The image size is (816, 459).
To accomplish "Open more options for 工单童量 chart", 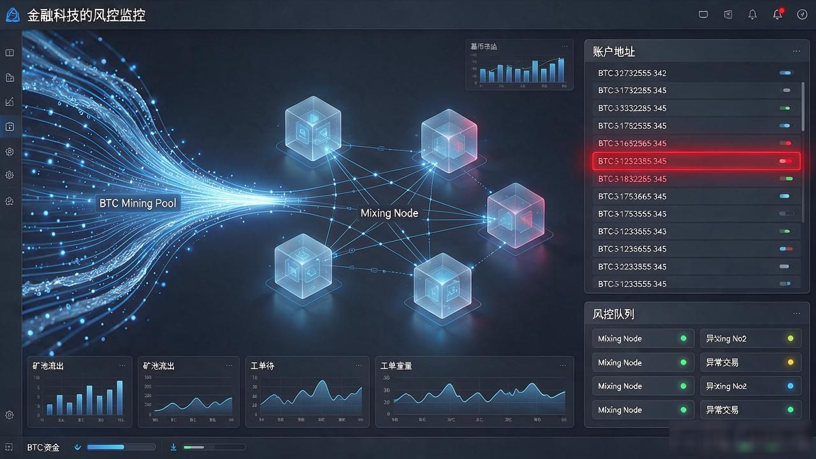I will [563, 366].
